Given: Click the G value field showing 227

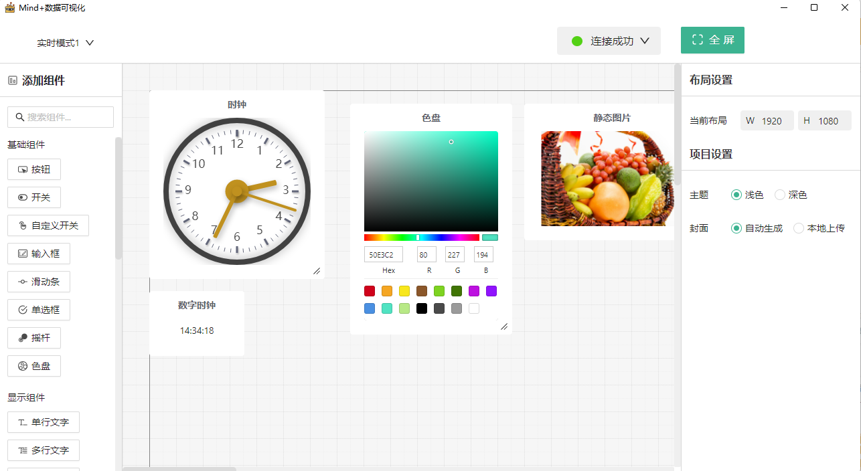Looking at the screenshot, I should pos(455,254).
